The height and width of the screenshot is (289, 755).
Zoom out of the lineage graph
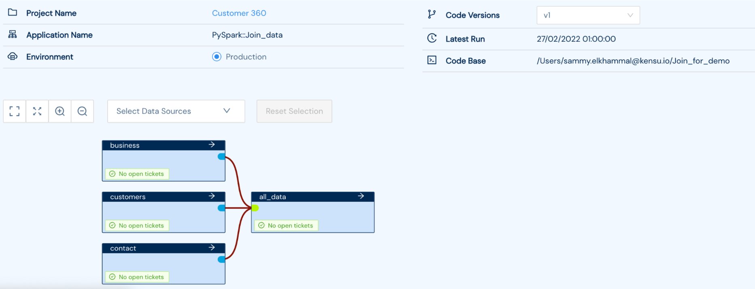tap(82, 111)
